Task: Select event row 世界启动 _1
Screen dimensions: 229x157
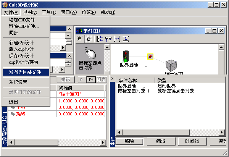Action: coord(131,86)
